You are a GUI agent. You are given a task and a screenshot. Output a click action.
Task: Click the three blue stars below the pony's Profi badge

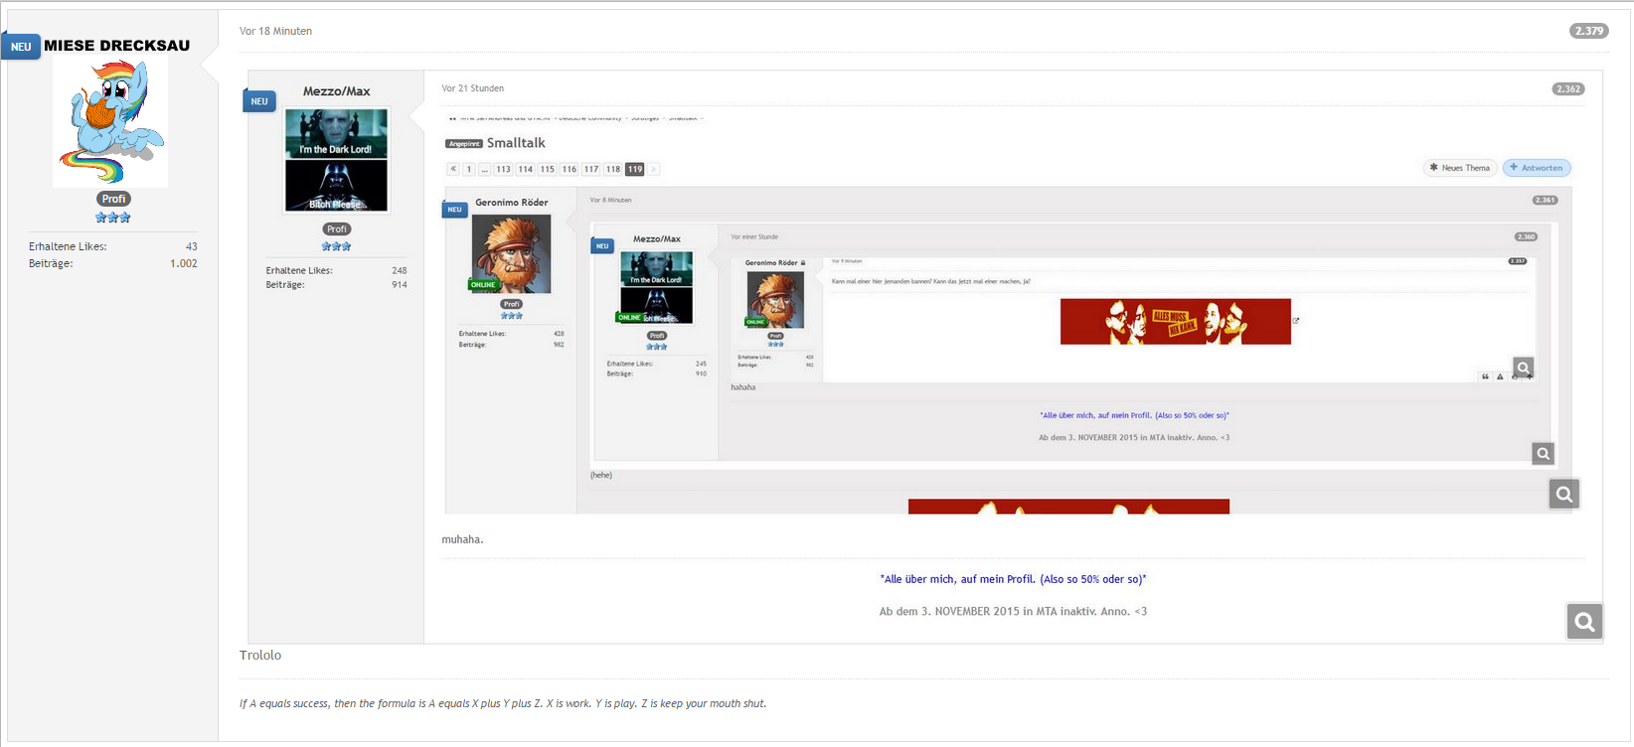[113, 218]
